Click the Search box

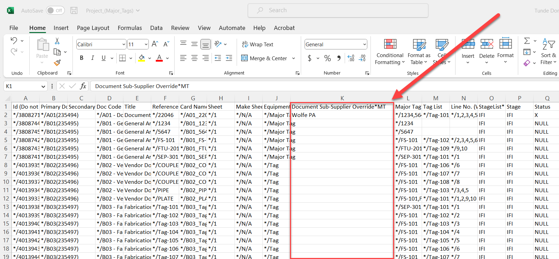pyautogui.click(x=338, y=10)
